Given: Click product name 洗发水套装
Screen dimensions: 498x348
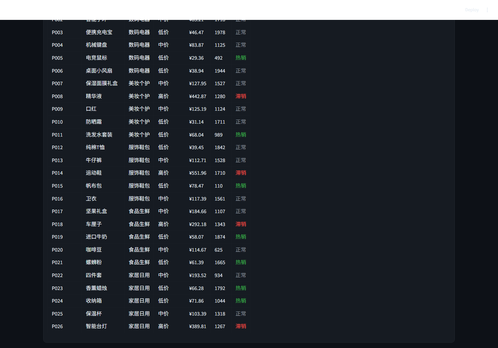Looking at the screenshot, I should coord(99,135).
